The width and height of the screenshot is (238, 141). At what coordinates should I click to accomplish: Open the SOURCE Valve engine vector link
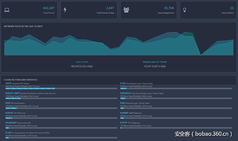pyautogui.click(x=126, y=93)
